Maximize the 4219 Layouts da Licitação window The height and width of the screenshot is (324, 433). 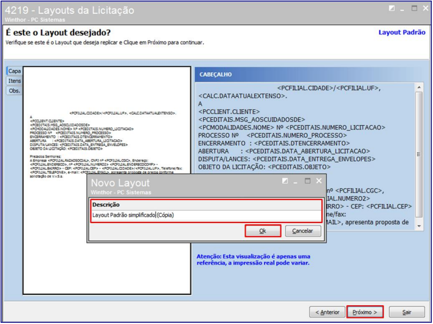coord(414,9)
